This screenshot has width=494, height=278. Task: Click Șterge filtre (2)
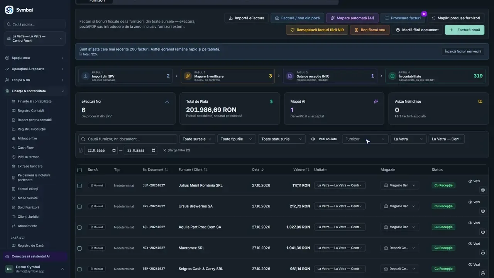point(176,150)
